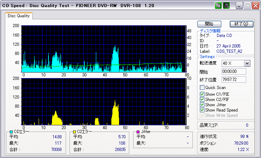Click the Data CD type value
The width and height of the screenshot is (261, 158).
pos(224,36)
